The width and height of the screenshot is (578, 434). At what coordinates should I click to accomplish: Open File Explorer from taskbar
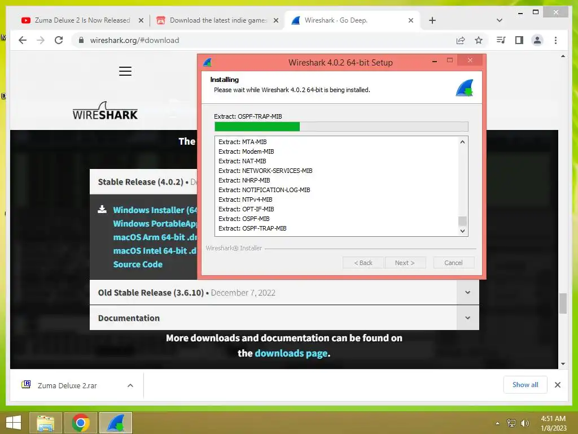(x=46, y=423)
